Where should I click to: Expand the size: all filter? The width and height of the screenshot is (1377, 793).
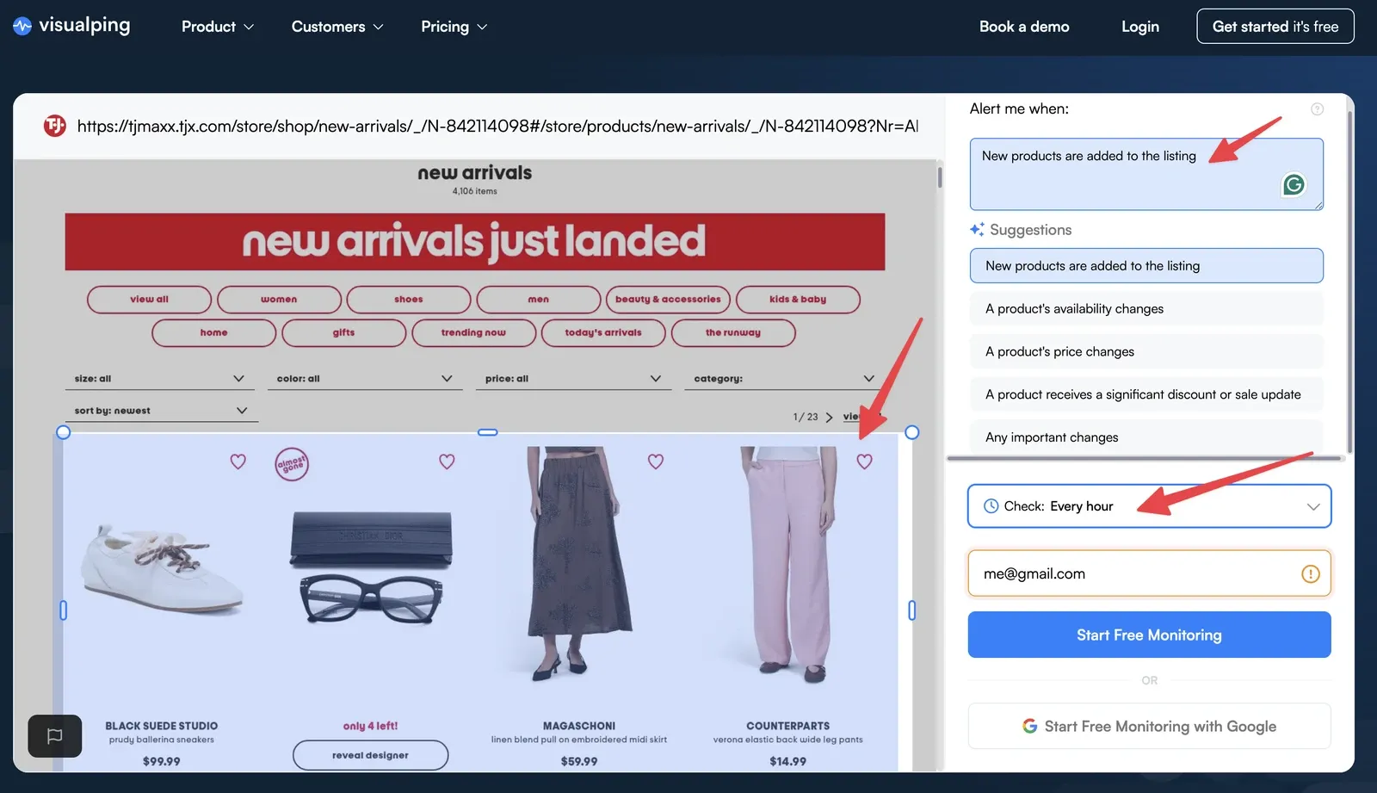pyautogui.click(x=159, y=379)
